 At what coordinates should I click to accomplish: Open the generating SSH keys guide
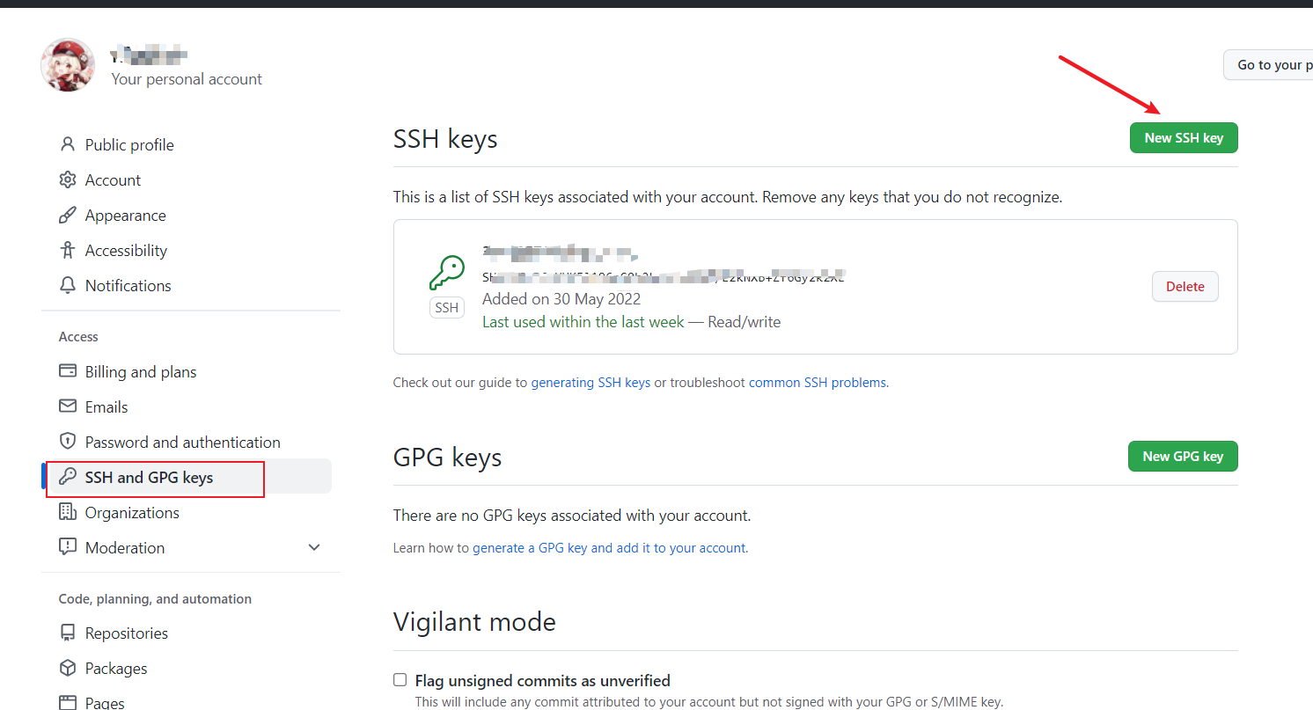[590, 383]
